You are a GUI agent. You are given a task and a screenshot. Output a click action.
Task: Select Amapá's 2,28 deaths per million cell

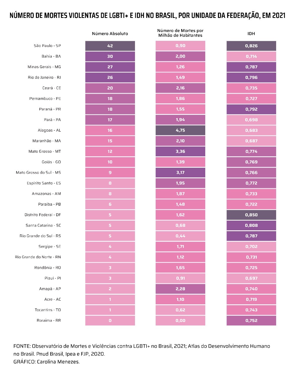(x=180, y=289)
